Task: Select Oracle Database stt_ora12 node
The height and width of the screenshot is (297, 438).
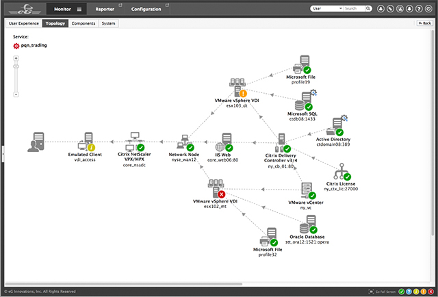Action: pyautogui.click(x=309, y=224)
